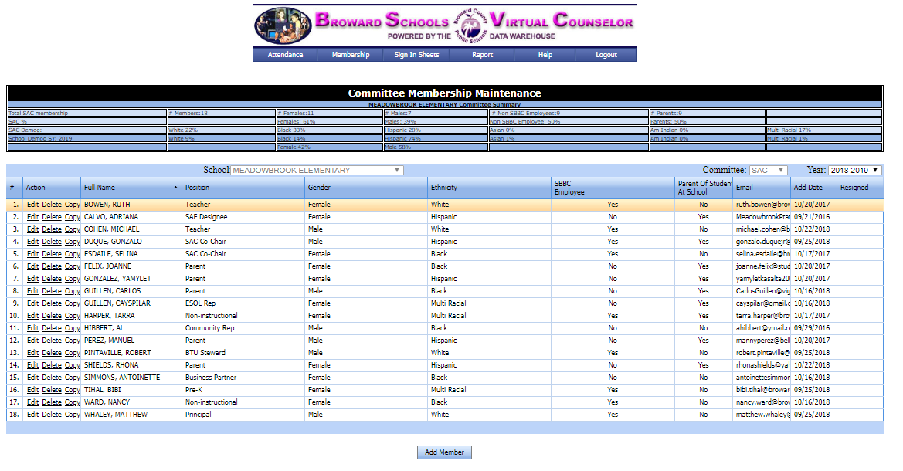The image size is (903, 471).
Task: Select the add date '09/21/2016'
Action: [812, 217]
